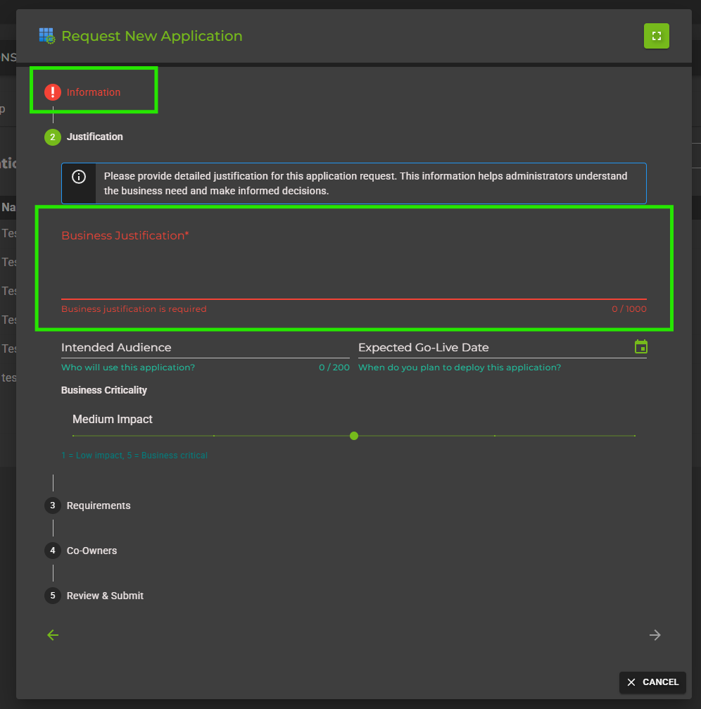This screenshot has width=701, height=709.
Task: Expand the Requirements step
Action: 99,505
